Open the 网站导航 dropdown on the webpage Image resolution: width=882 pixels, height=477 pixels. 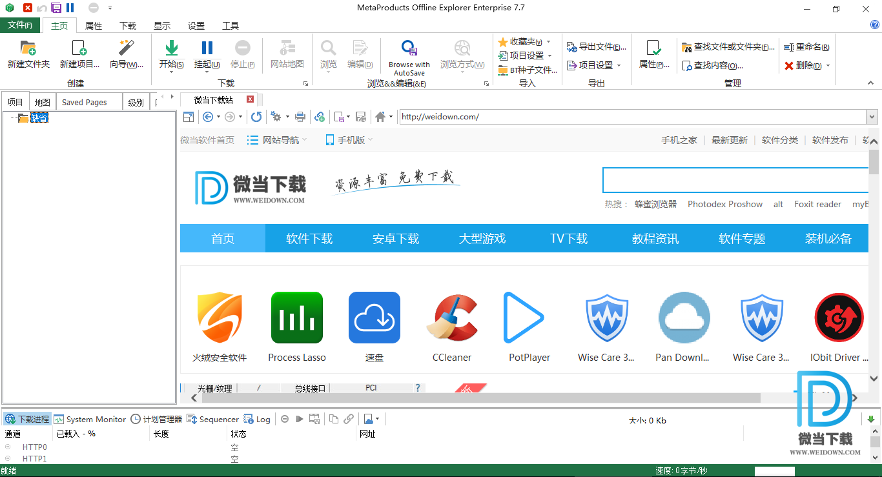click(277, 140)
